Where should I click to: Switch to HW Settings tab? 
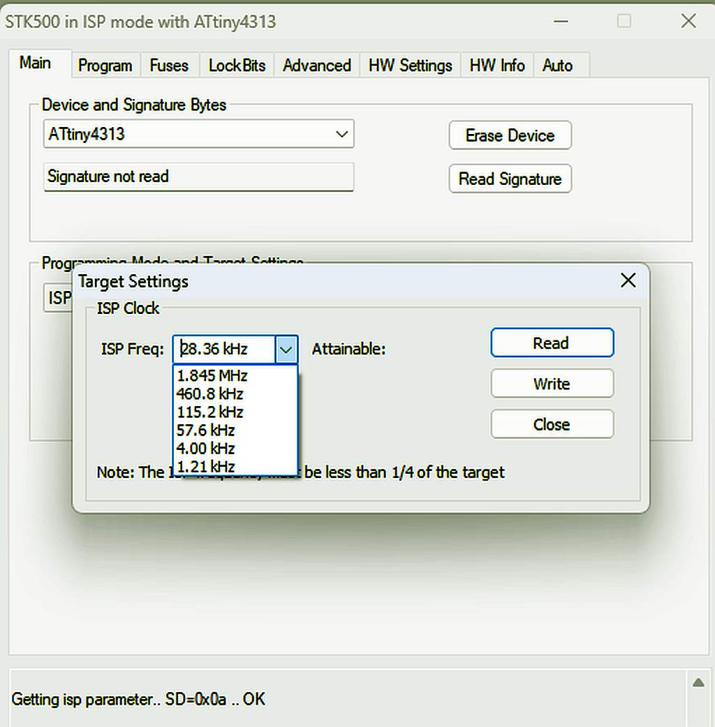tap(410, 66)
